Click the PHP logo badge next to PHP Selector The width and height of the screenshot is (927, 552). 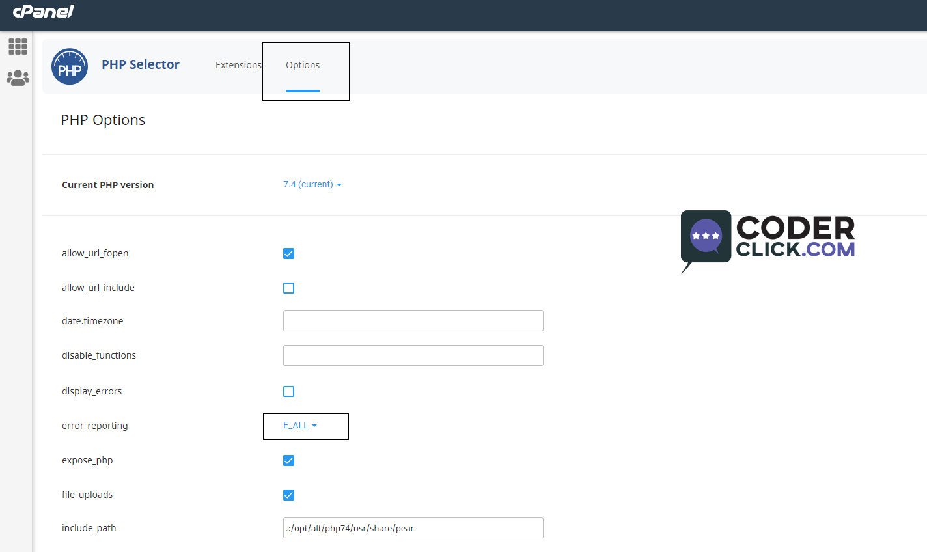(x=70, y=66)
